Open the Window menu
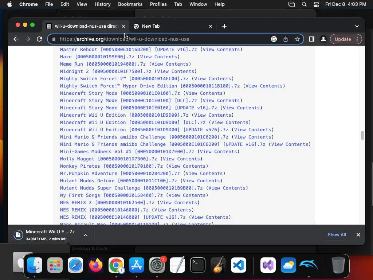This screenshot has width=373, height=280. 198,4
